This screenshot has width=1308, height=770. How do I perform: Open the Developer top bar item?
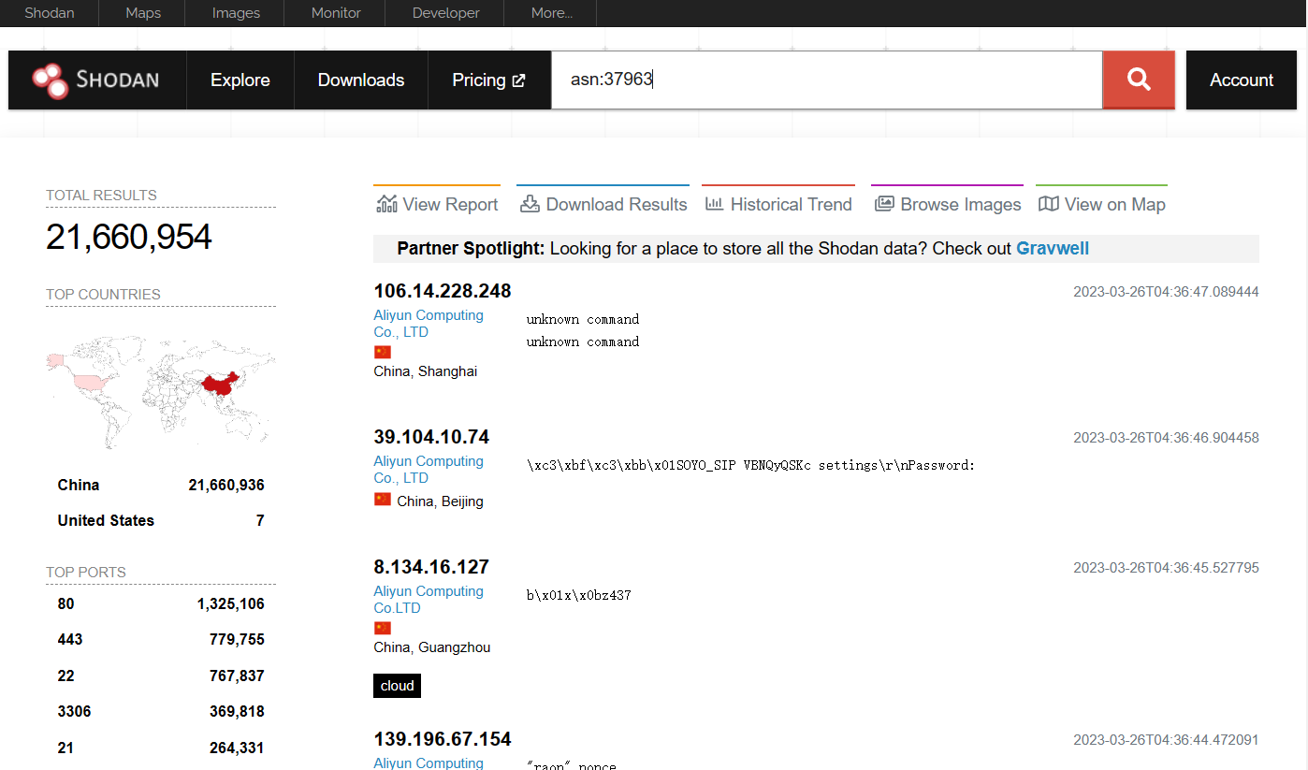pos(445,13)
